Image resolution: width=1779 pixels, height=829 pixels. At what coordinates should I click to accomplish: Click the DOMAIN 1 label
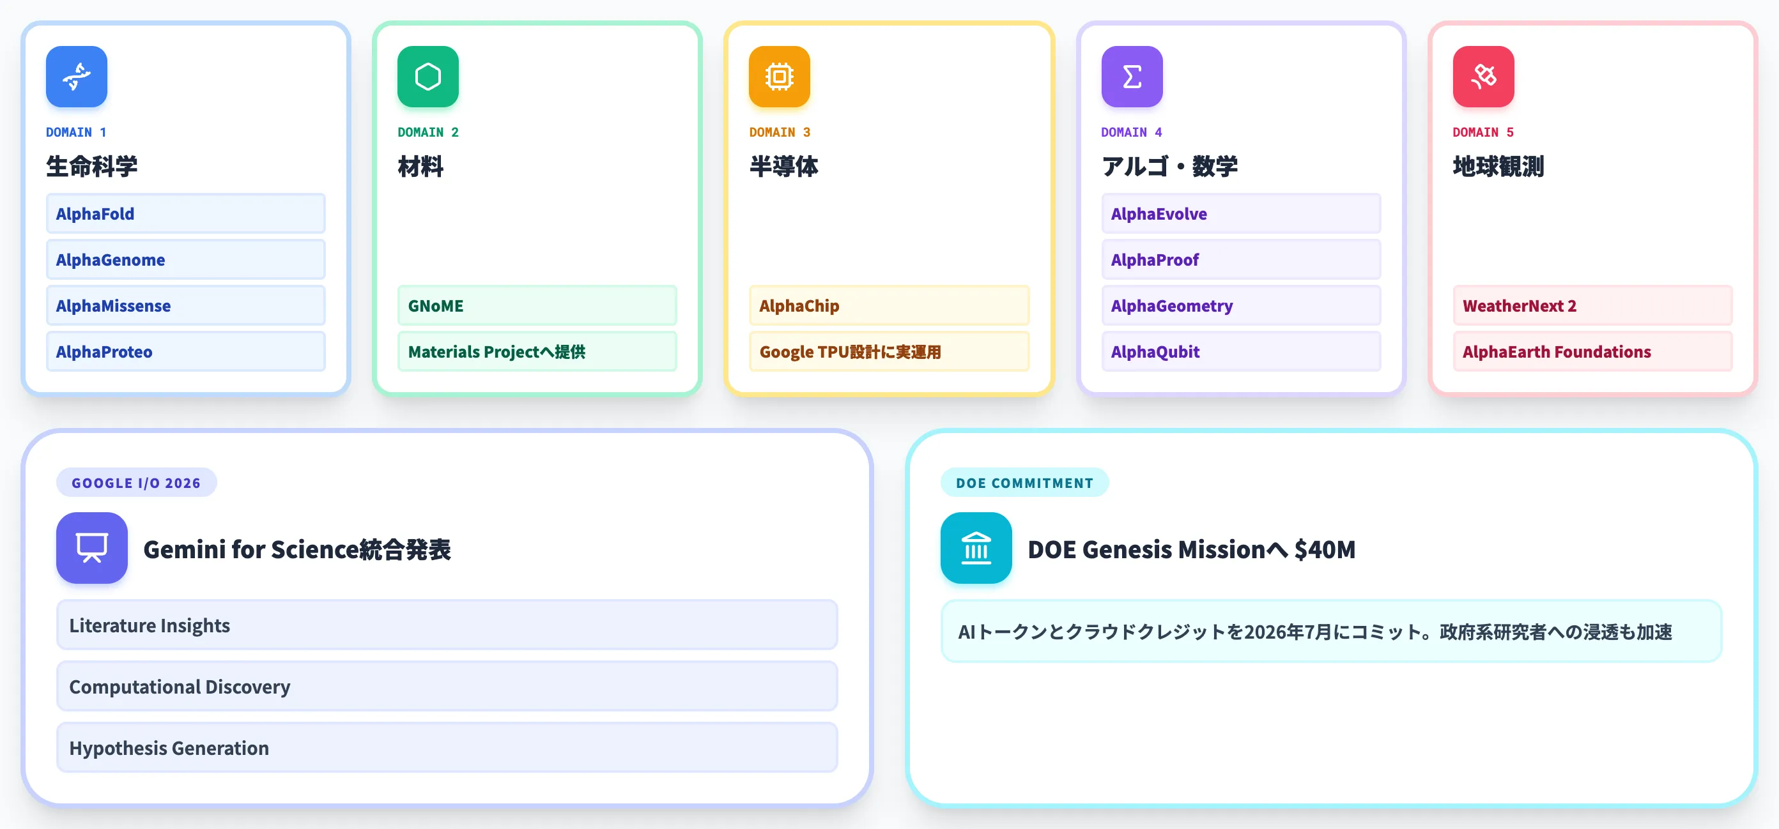point(76,132)
